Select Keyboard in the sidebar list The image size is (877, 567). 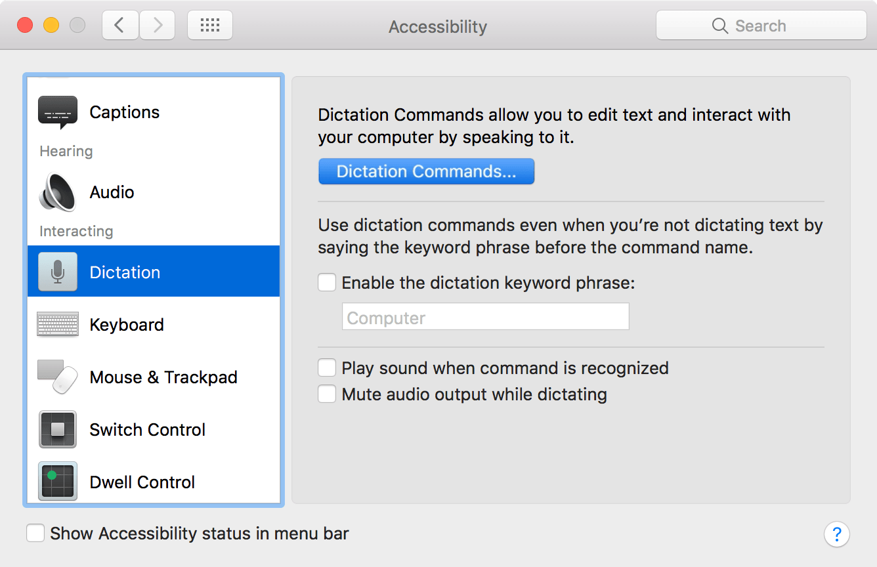[127, 325]
